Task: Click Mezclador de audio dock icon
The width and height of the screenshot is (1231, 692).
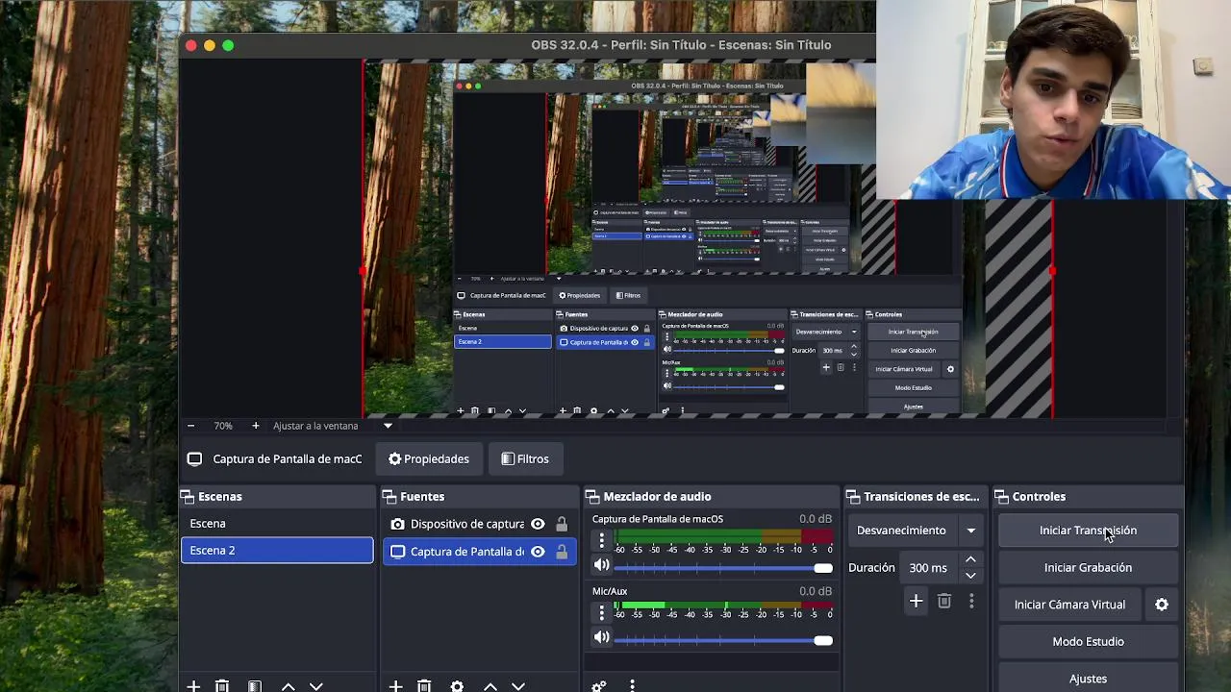Action: [x=591, y=497]
